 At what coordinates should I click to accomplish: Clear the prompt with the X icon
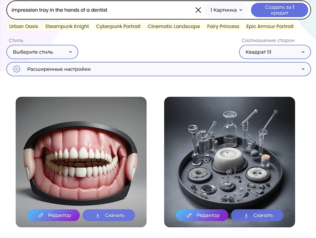198,10
